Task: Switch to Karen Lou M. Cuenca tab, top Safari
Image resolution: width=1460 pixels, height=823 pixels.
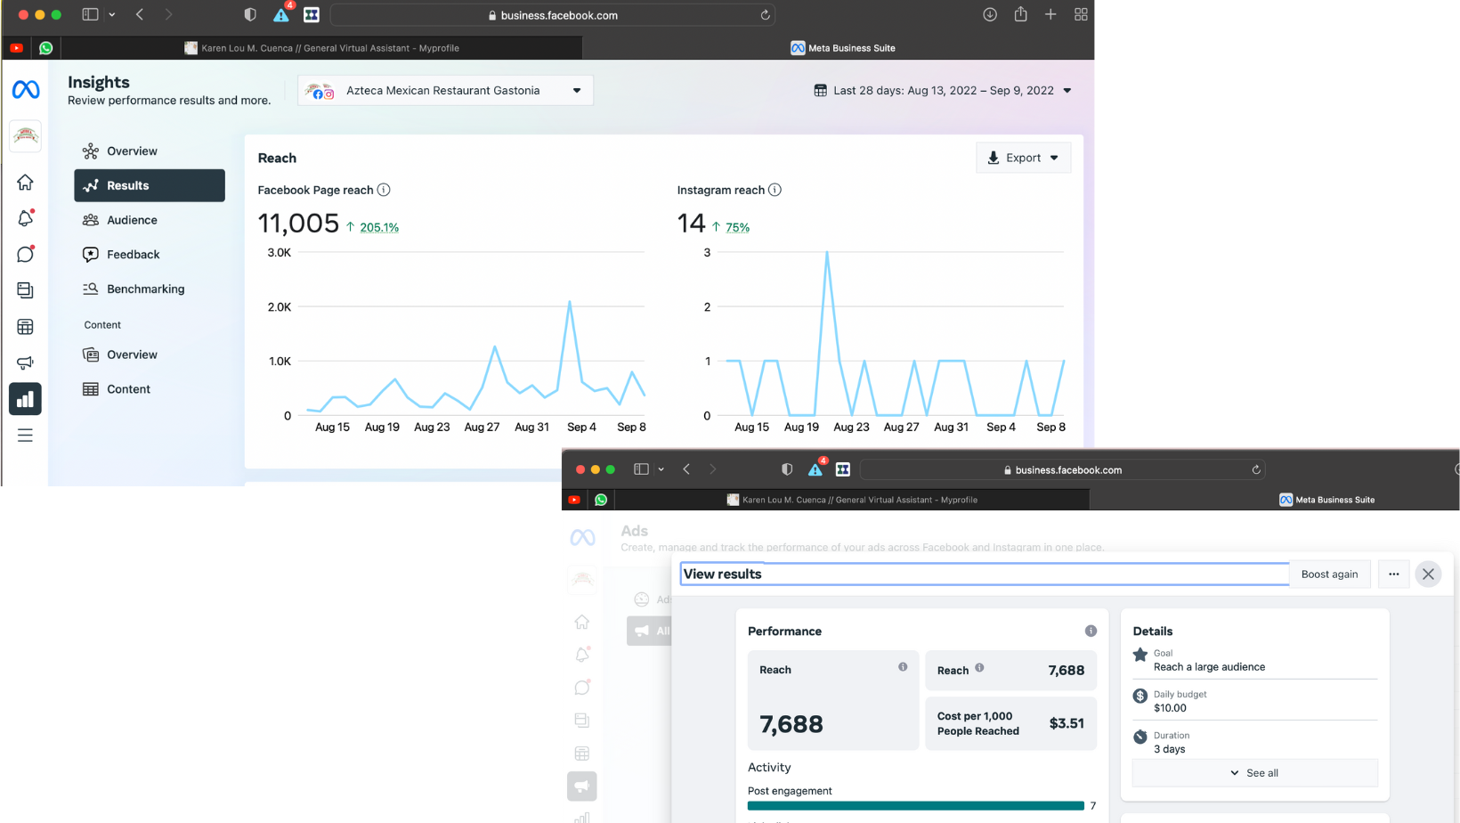Action: [x=321, y=48]
